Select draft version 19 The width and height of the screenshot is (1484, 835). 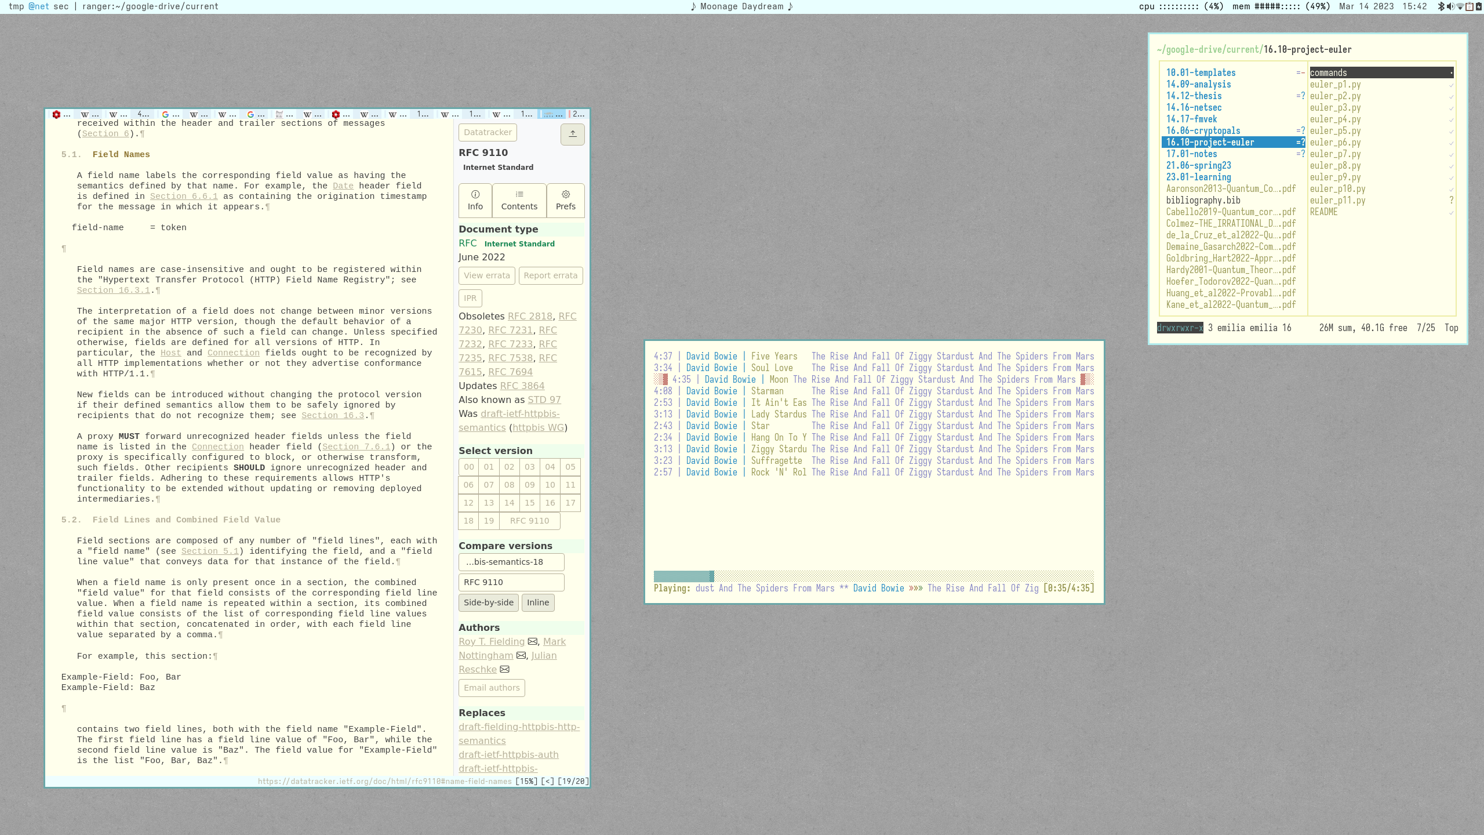489,521
